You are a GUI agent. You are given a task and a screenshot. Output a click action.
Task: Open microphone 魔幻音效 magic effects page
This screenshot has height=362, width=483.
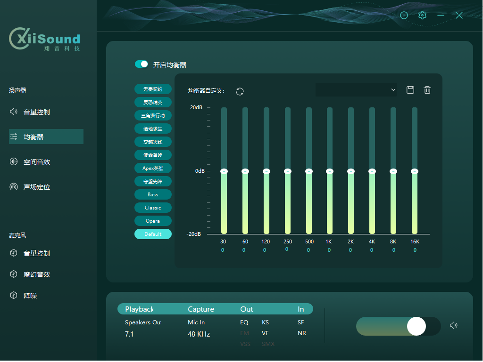click(x=37, y=274)
